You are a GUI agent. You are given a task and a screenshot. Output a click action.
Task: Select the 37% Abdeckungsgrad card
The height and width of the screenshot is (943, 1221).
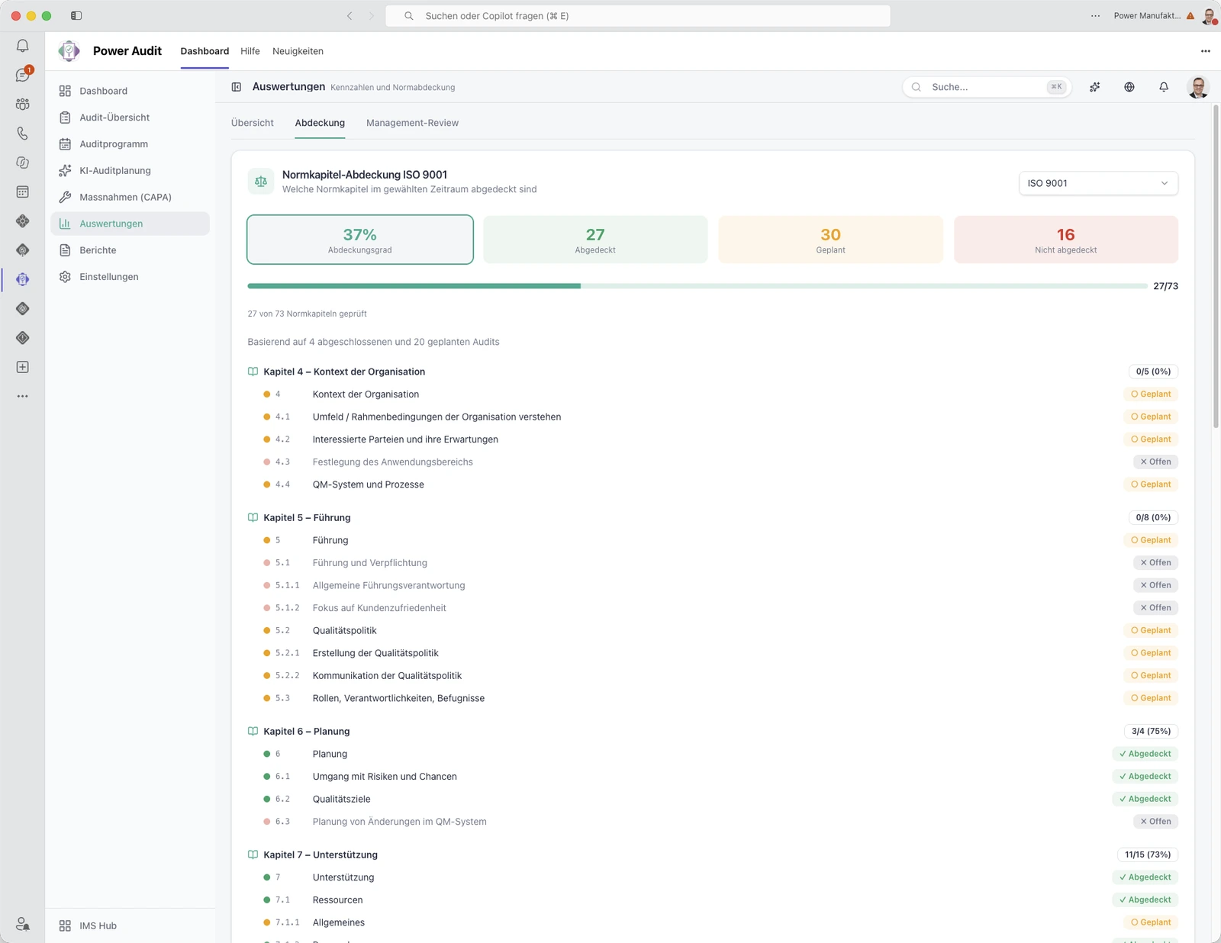(x=360, y=240)
